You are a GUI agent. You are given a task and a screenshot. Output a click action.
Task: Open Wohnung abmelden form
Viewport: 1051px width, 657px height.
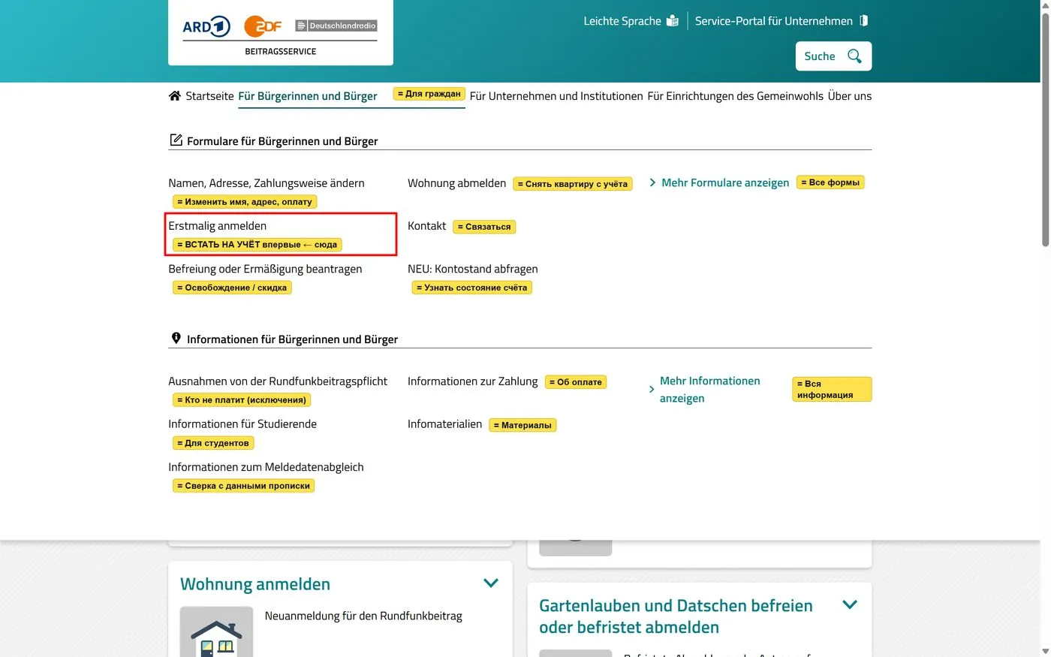[456, 183]
